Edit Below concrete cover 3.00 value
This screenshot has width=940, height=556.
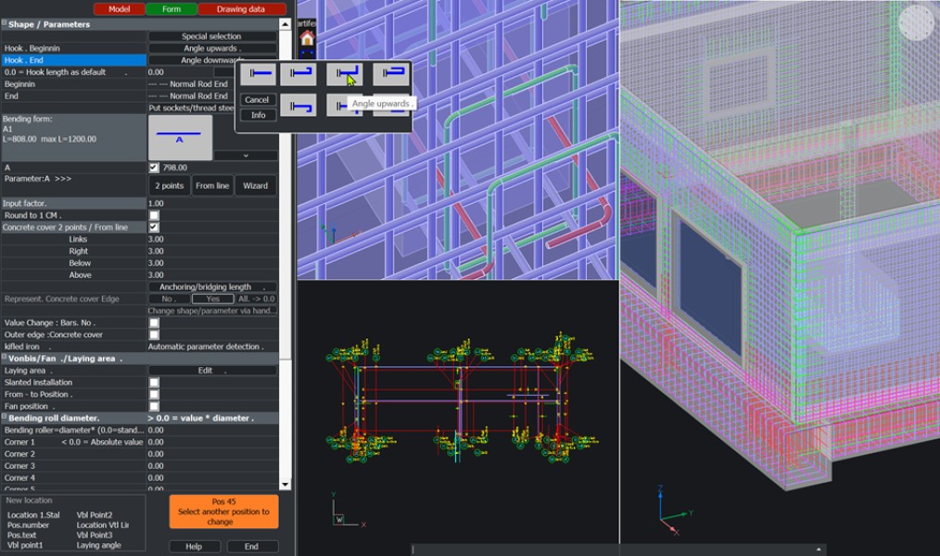(x=213, y=263)
